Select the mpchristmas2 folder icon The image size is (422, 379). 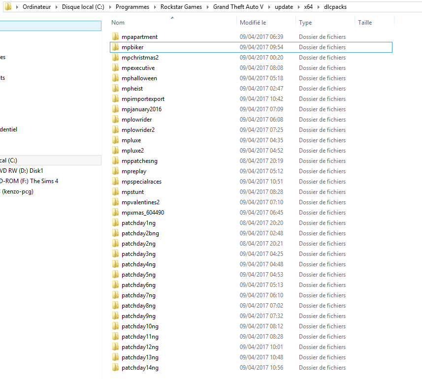(x=115, y=57)
